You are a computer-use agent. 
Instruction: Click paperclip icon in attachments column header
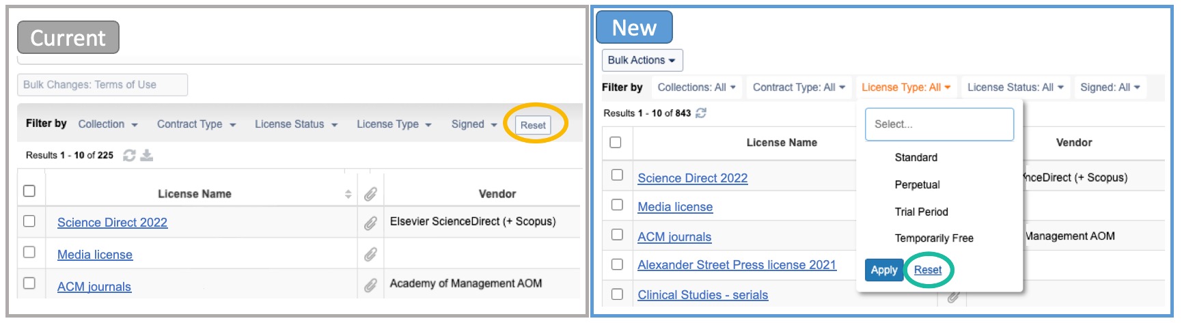point(370,194)
